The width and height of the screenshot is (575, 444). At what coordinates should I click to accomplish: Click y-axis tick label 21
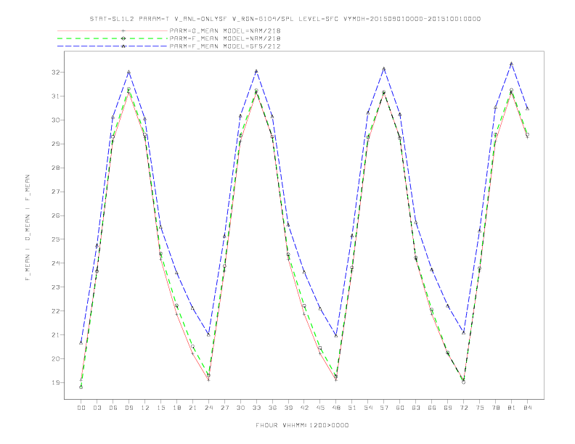coord(55,335)
